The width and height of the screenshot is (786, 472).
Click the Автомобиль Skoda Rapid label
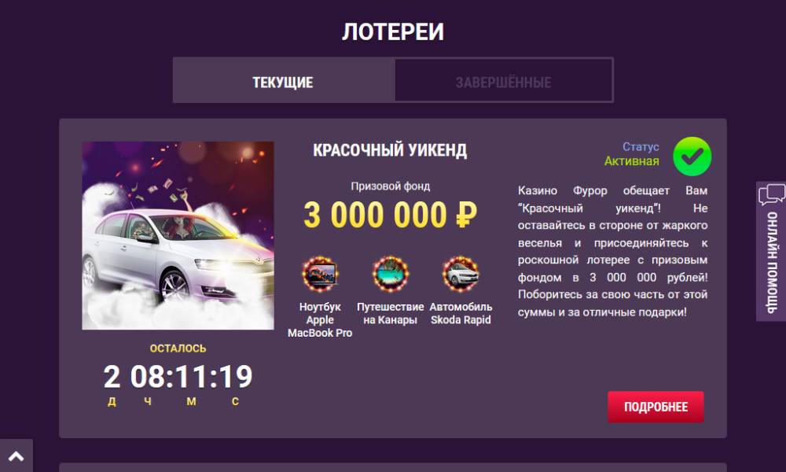pos(461,313)
